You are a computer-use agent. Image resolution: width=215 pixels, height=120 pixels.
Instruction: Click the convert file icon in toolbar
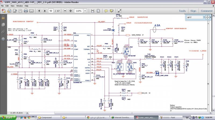[9, 11]
